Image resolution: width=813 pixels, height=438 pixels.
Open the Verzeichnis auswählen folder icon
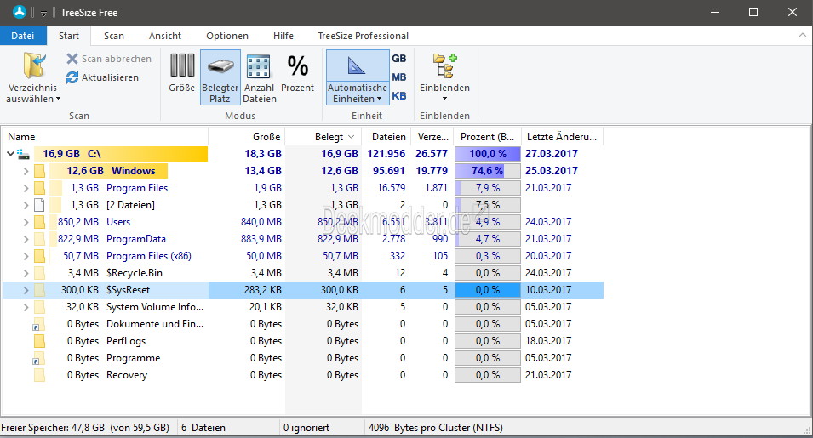click(x=34, y=65)
